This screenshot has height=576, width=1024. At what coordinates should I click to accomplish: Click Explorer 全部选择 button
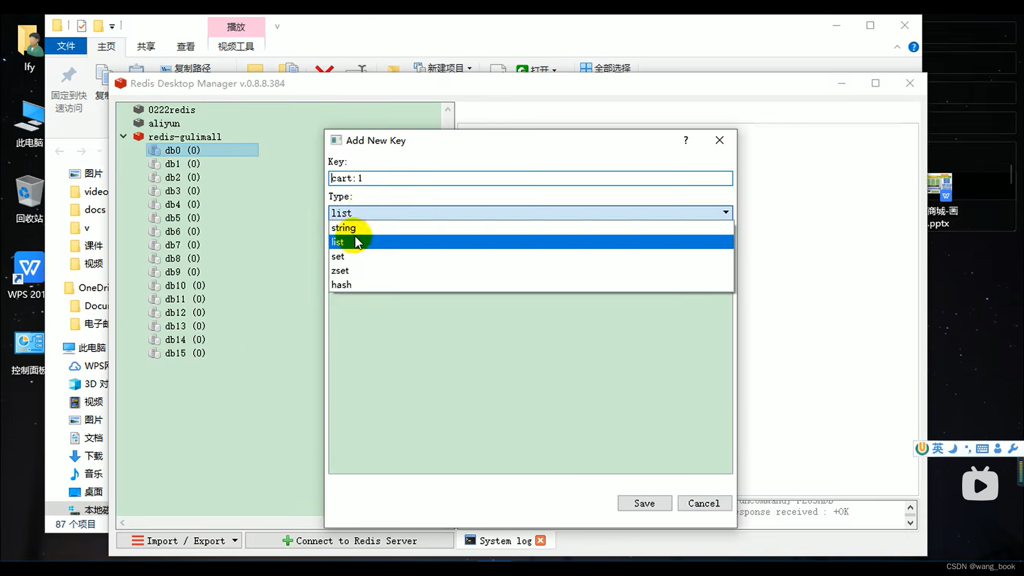click(x=605, y=68)
